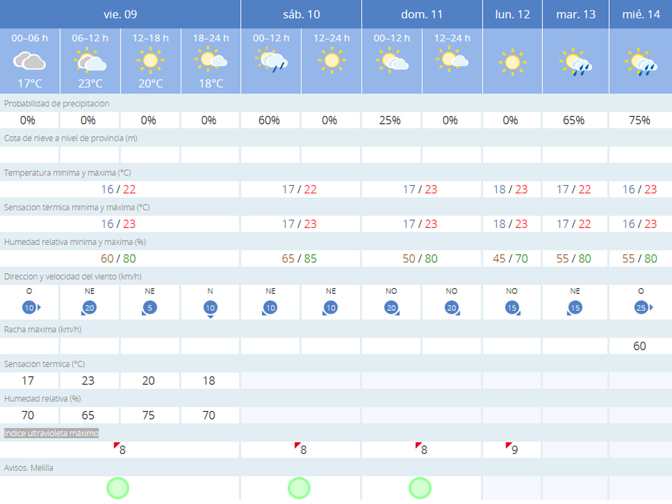The image size is (672, 504).
Task: Click the 75% precipitation cell for mié. 14
Action: tap(640, 120)
